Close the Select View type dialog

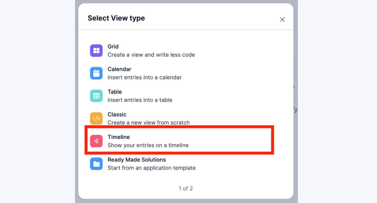(x=282, y=19)
